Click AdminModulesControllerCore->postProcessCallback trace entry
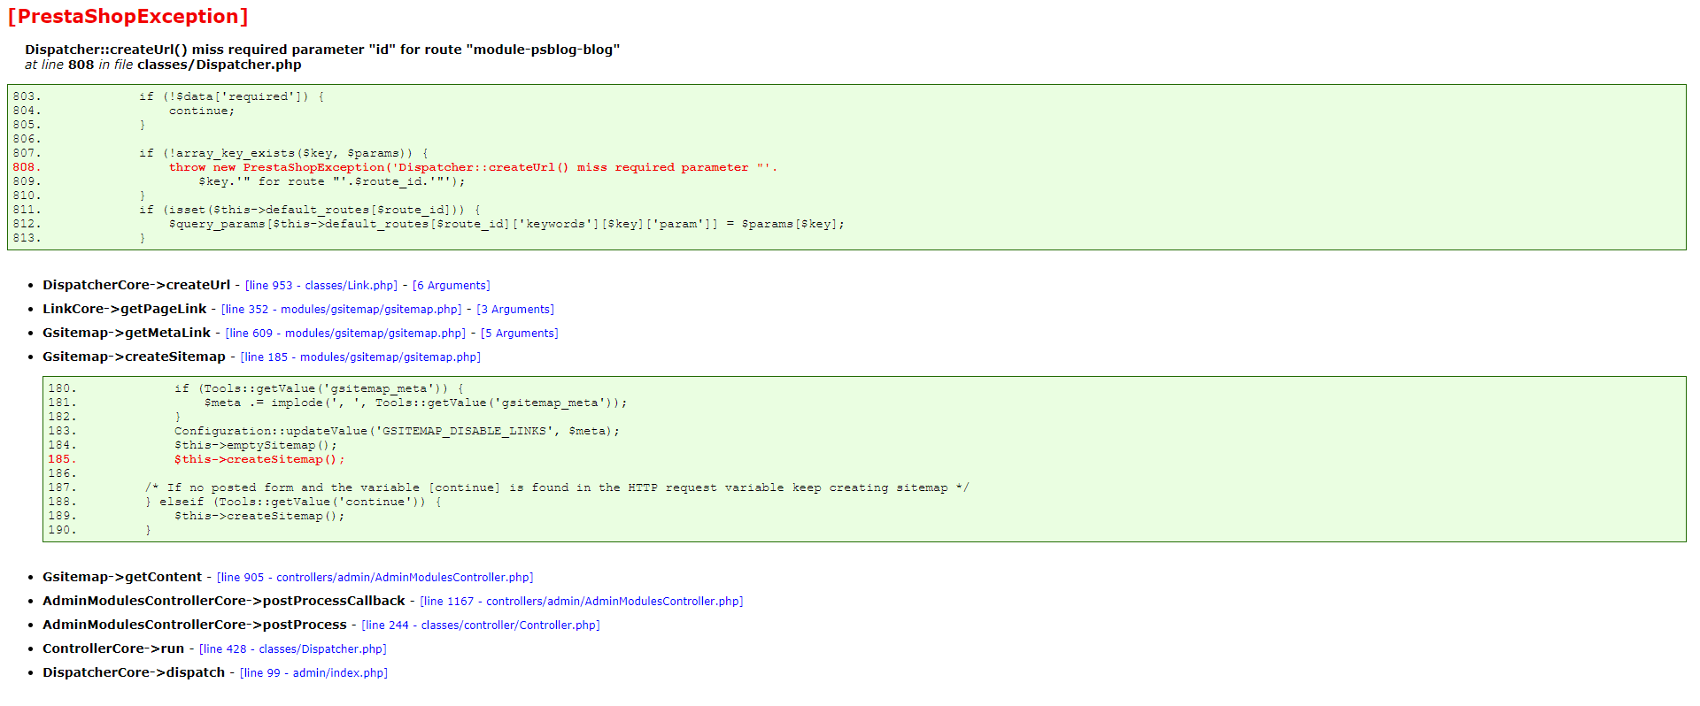 pyautogui.click(x=224, y=601)
